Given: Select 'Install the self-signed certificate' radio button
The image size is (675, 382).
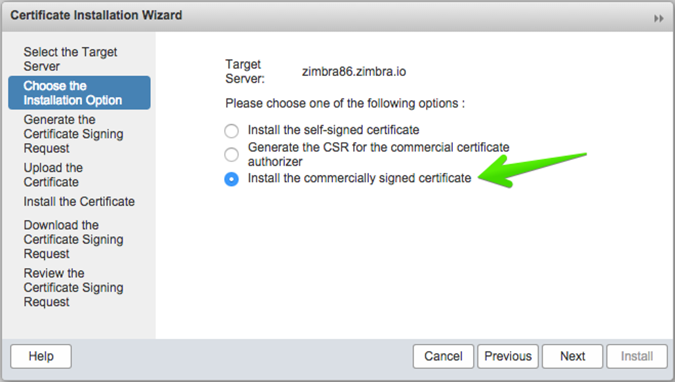Looking at the screenshot, I should (x=231, y=130).
